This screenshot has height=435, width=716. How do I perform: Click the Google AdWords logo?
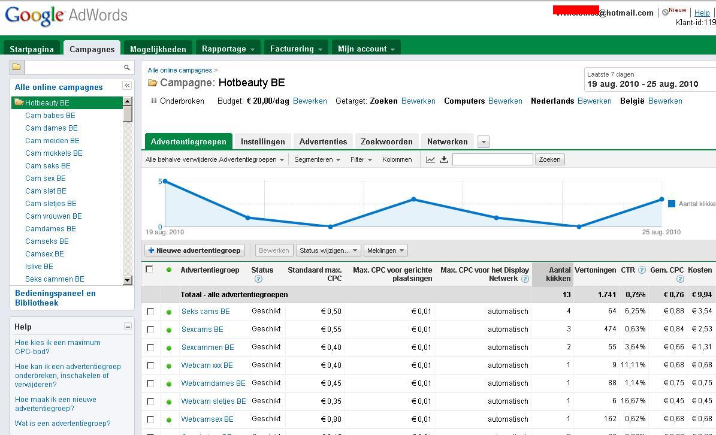click(67, 16)
